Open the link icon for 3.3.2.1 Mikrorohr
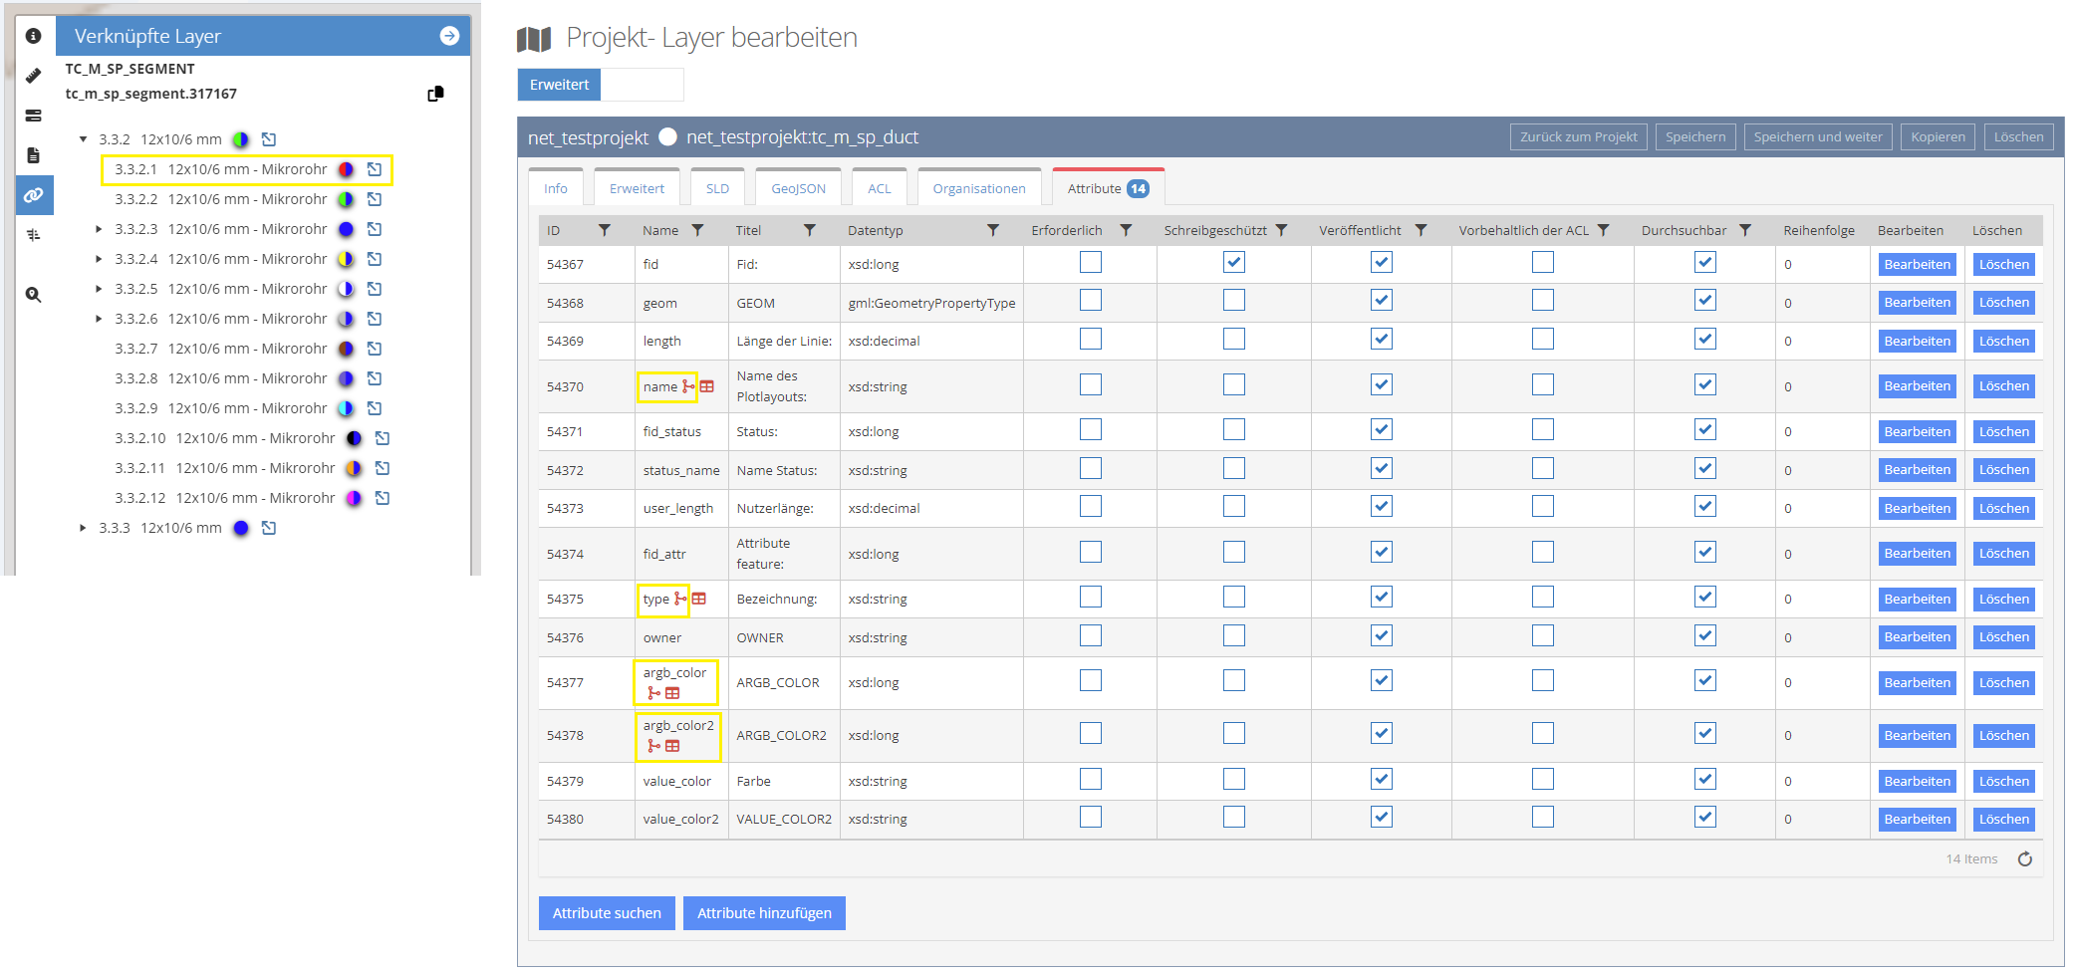Viewport: 2074px width, 974px height. [375, 169]
